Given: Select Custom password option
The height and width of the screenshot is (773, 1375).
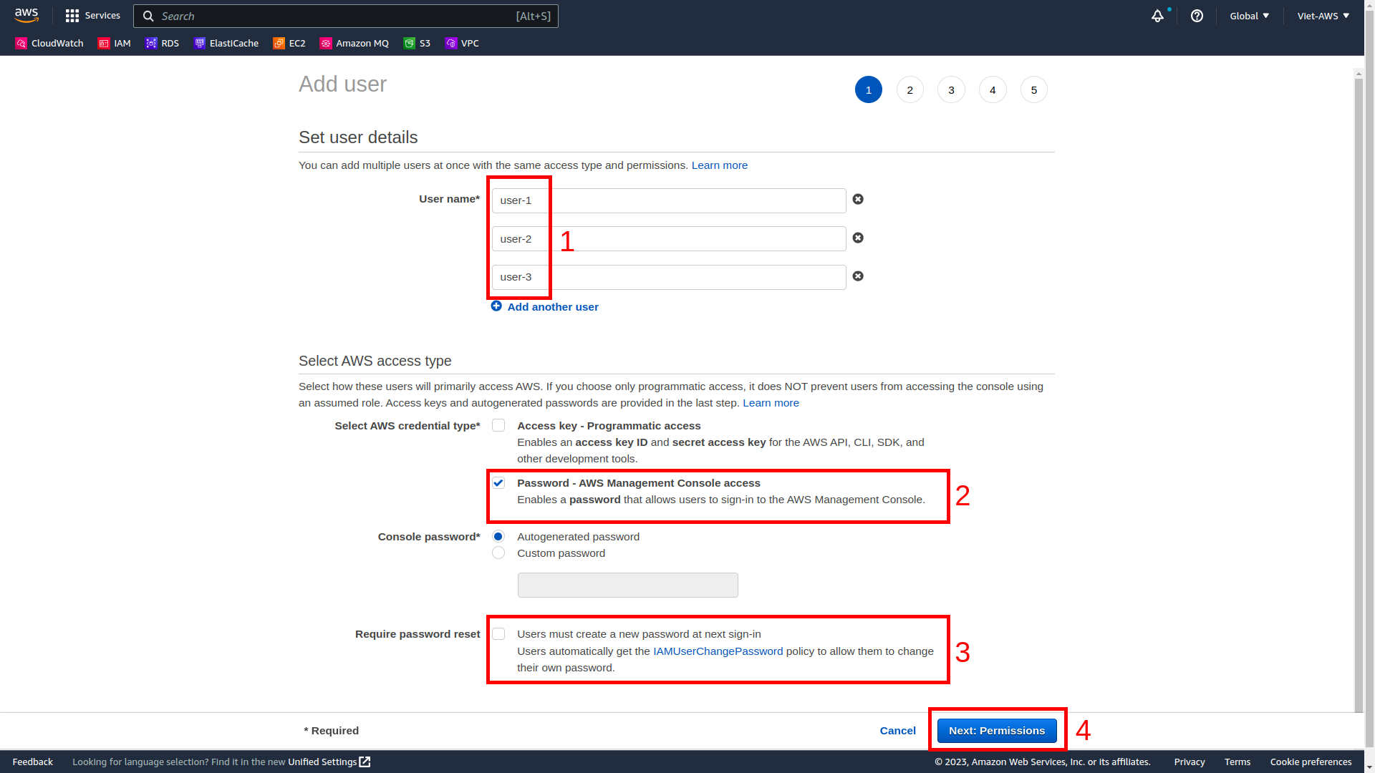Looking at the screenshot, I should click(x=498, y=553).
